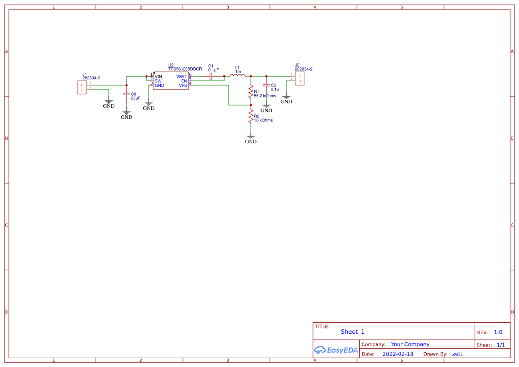Click the REV 1.0 value

(497, 332)
